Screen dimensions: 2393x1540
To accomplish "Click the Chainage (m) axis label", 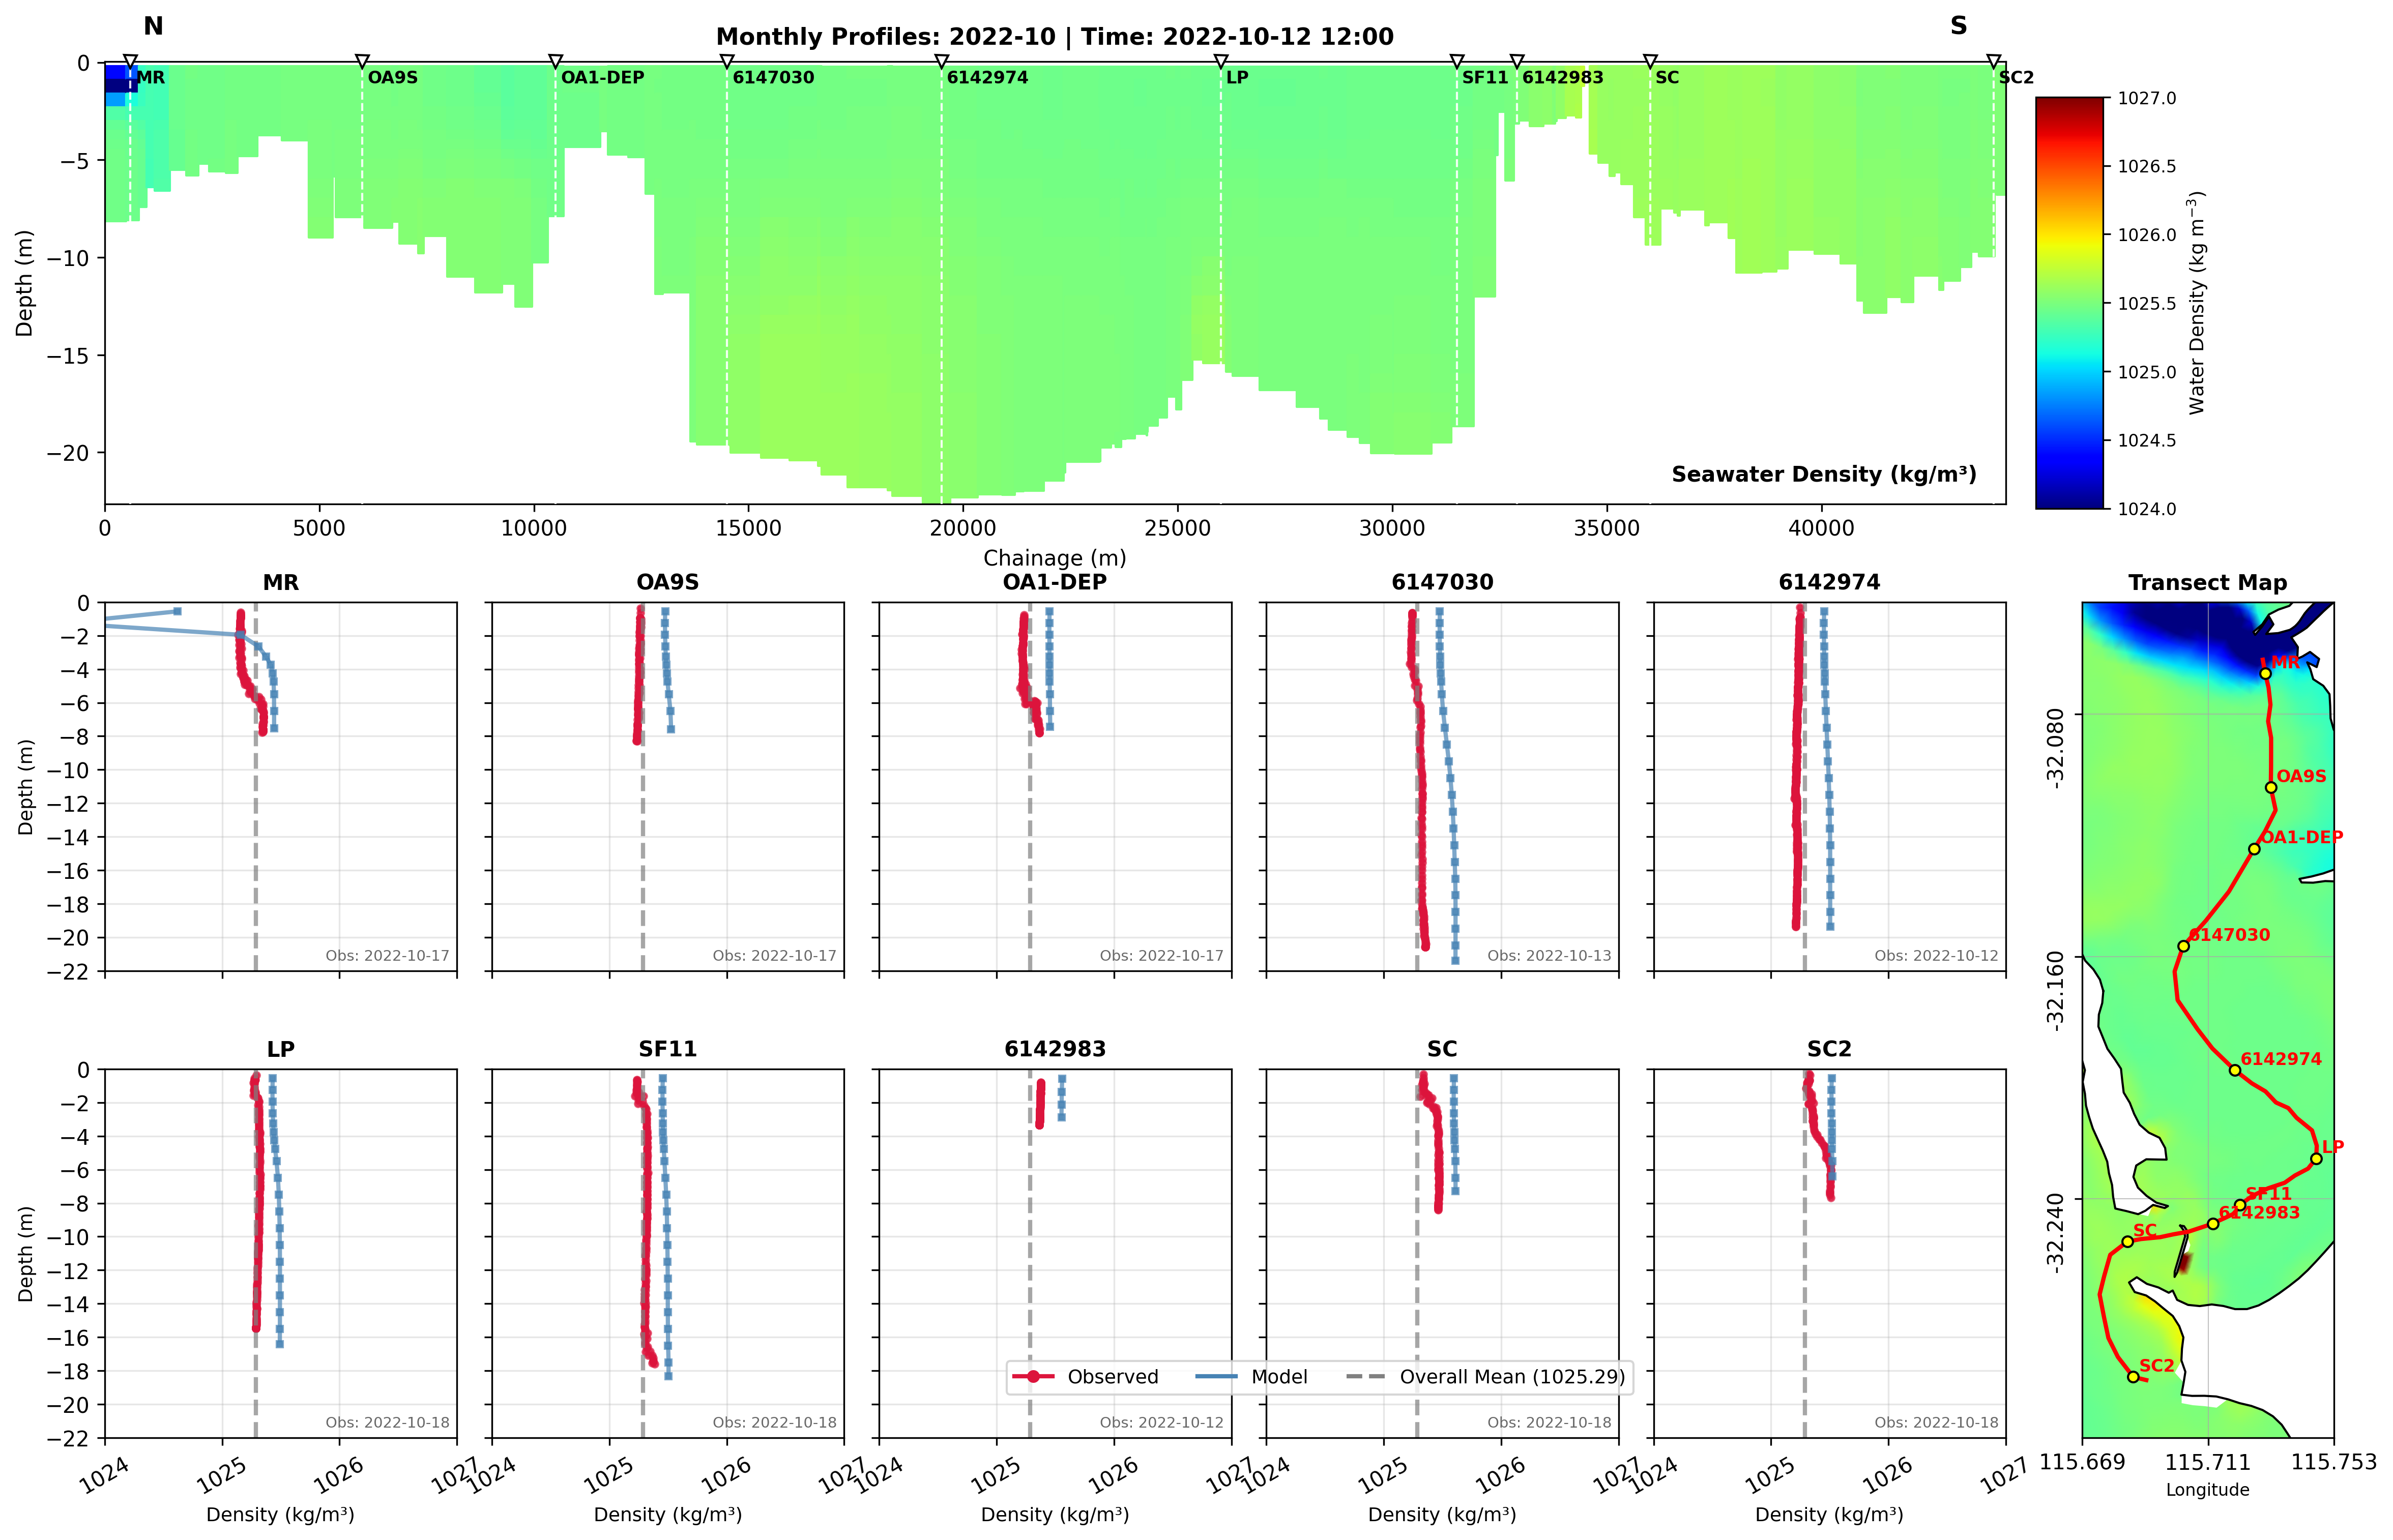I will coord(1054,558).
